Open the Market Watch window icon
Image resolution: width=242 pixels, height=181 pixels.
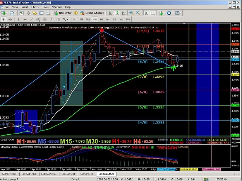click(x=21, y=13)
